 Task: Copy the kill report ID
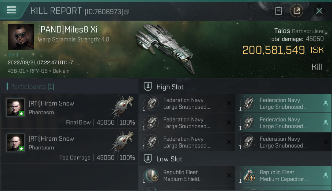coord(127,11)
